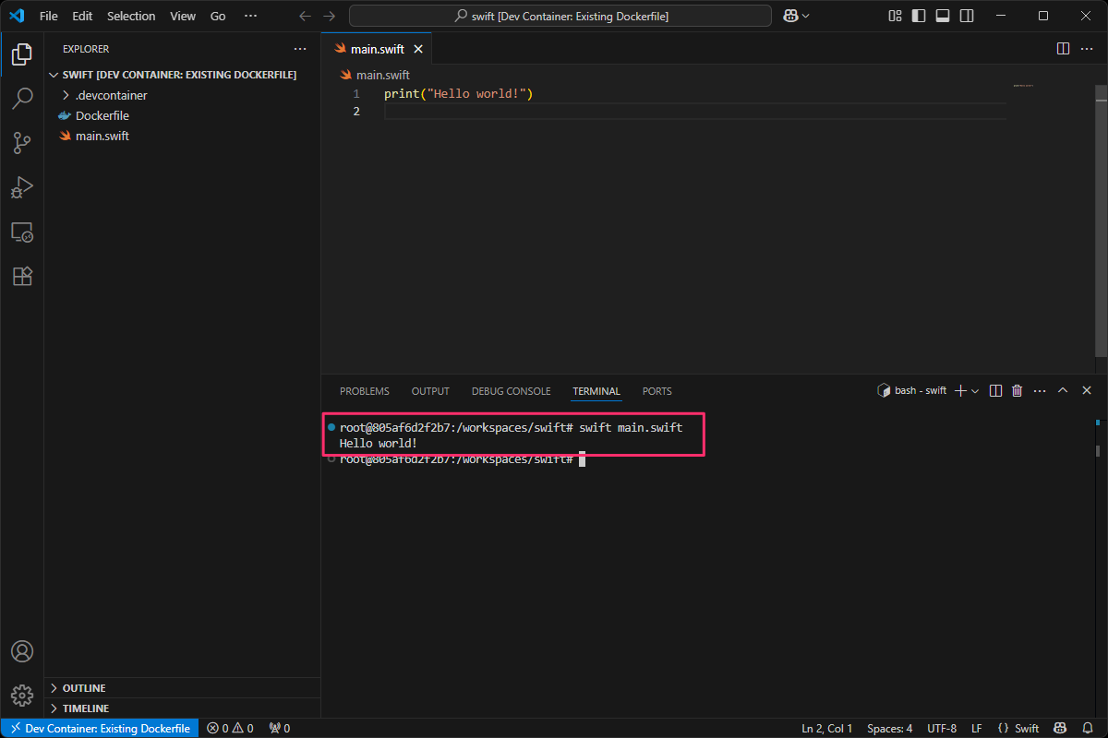Image resolution: width=1108 pixels, height=738 pixels.
Task: Maximize the panel size chevron
Action: (x=1063, y=391)
